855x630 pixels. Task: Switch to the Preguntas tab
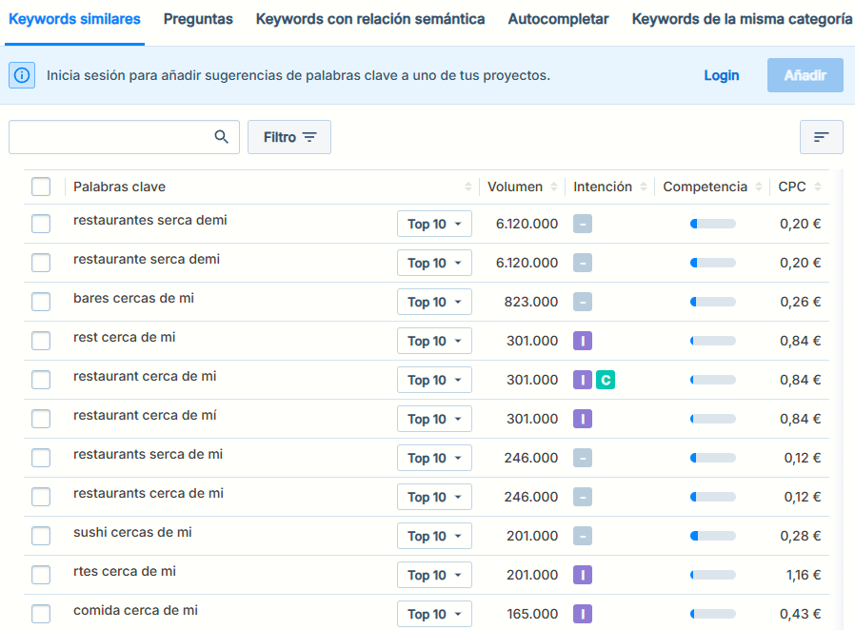tap(198, 19)
